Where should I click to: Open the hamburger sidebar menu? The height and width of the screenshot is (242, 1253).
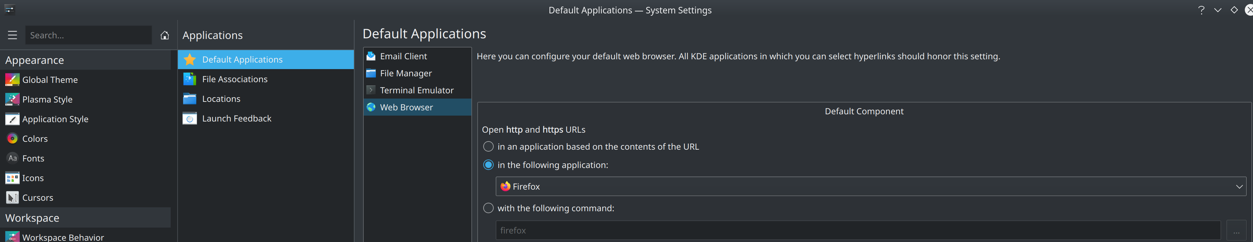pos(12,35)
